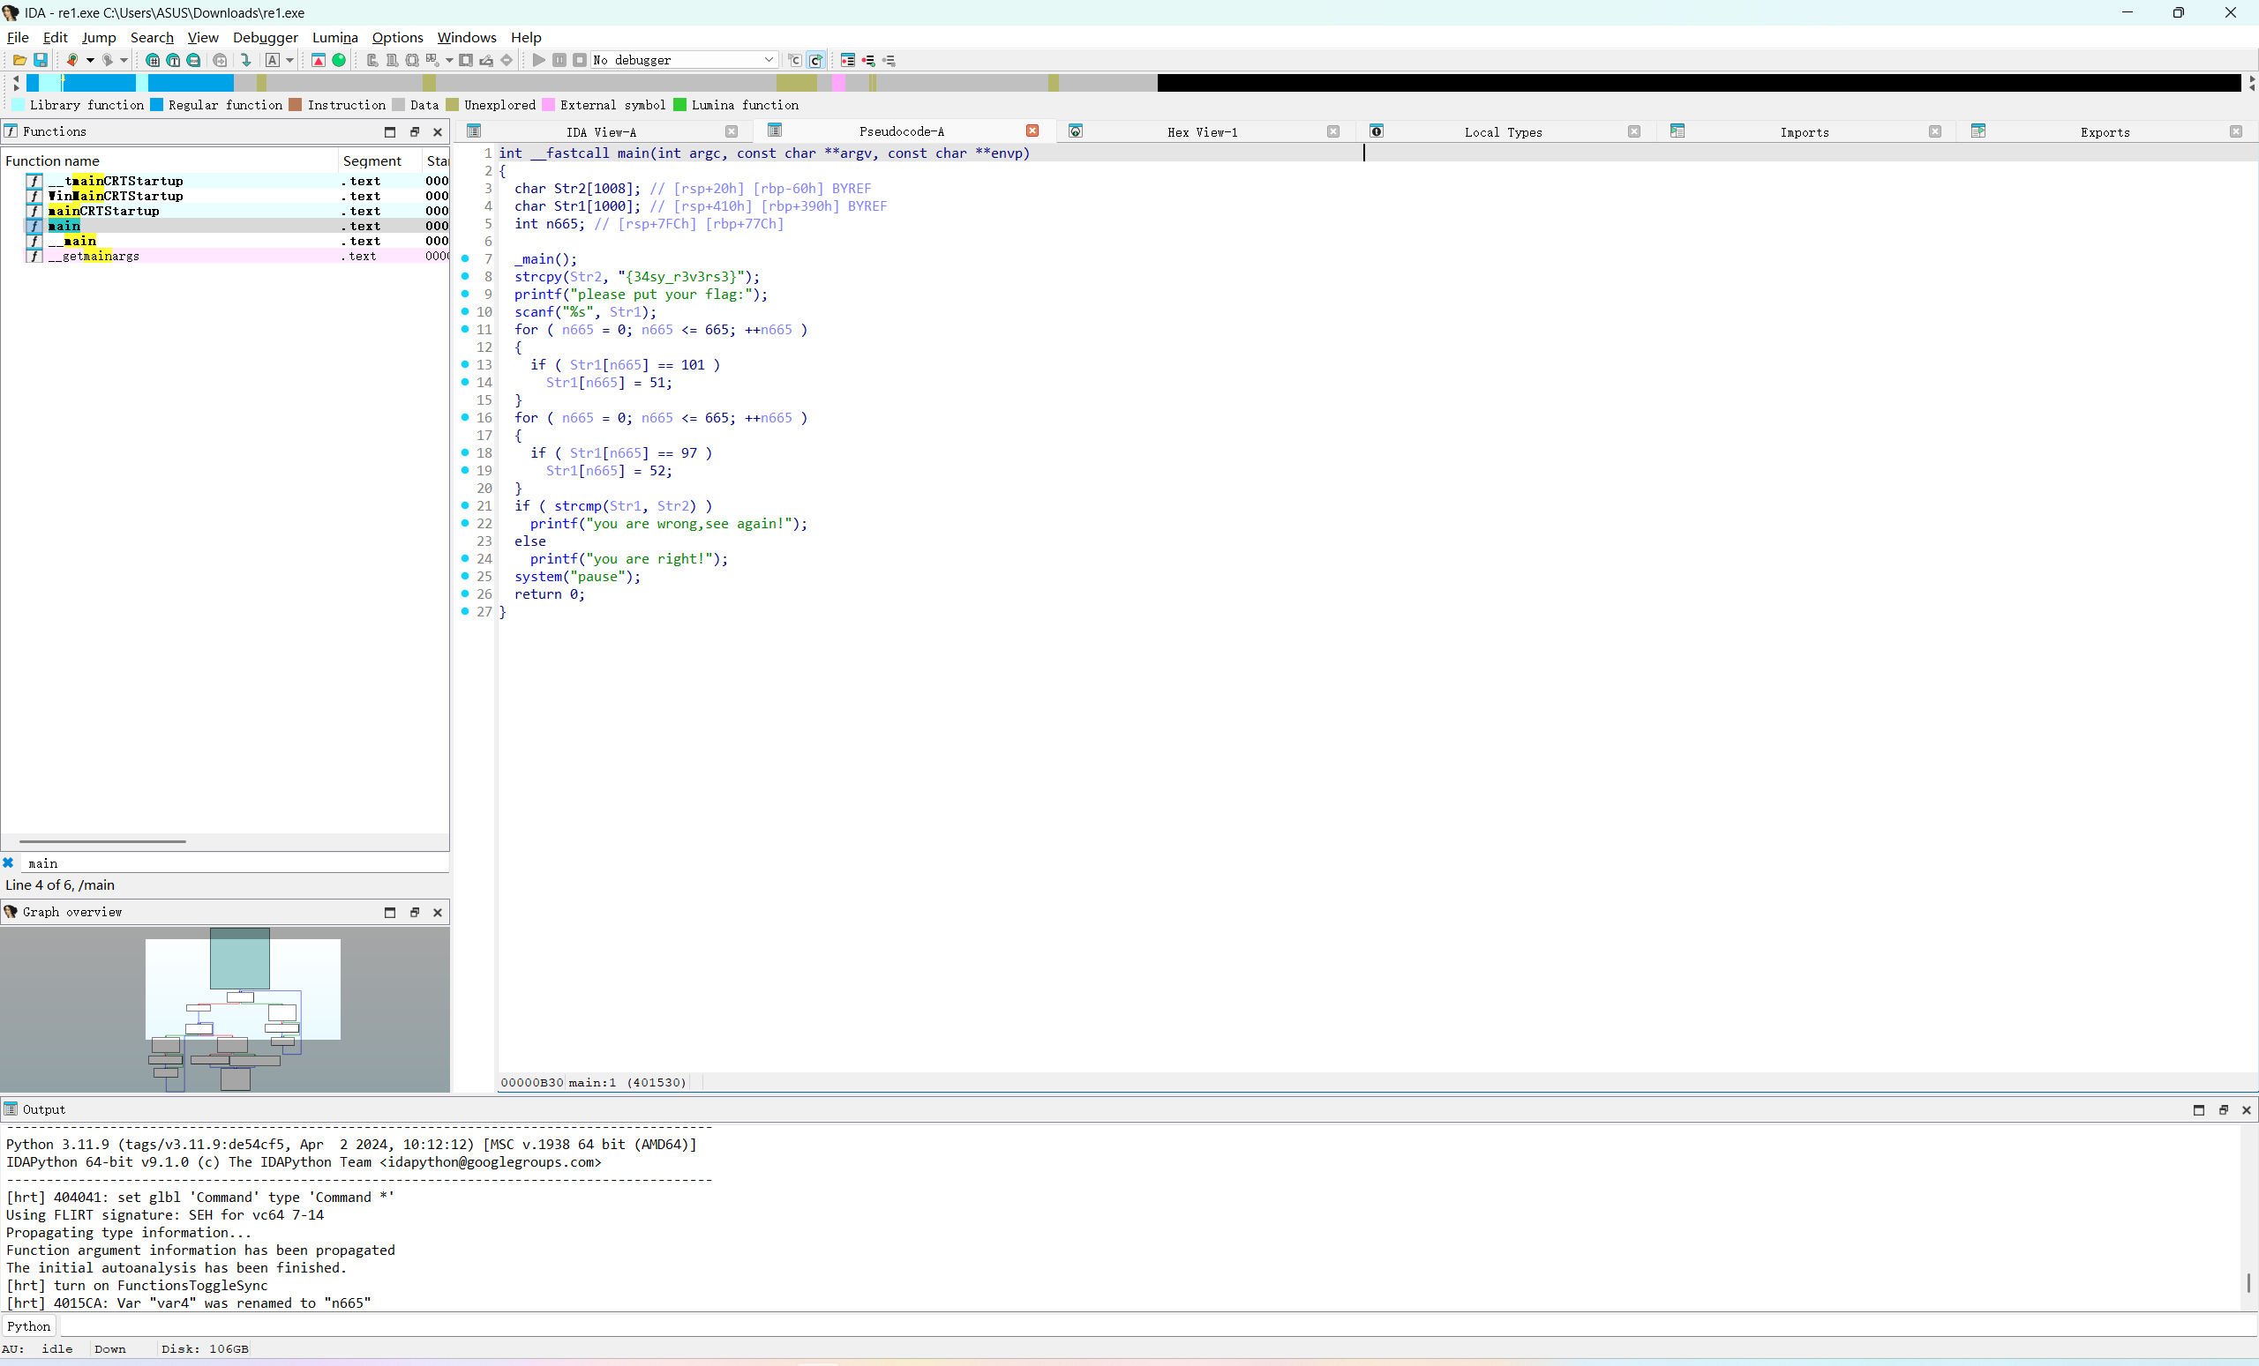Open the breakpoint list icon
The height and width of the screenshot is (1366, 2259).
(848, 61)
